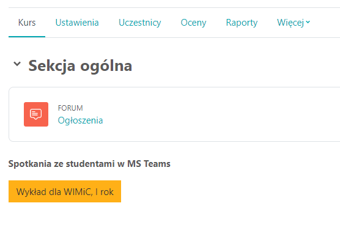The width and height of the screenshot is (340, 225).
Task: Click empty area of the forum activity card
Action: [x=217, y=114]
